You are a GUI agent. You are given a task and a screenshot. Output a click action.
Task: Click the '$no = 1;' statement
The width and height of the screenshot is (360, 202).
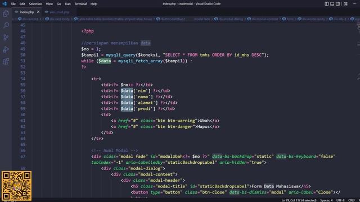click(91, 49)
